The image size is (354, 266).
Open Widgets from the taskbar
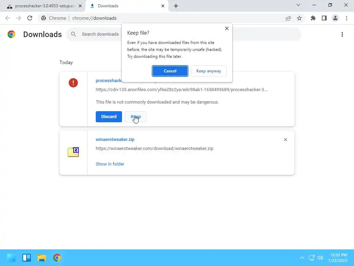pyautogui.click(x=27, y=258)
